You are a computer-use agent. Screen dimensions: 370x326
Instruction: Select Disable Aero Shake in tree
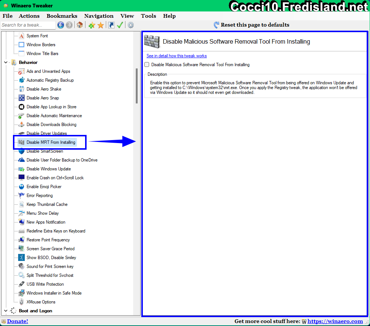click(44, 89)
